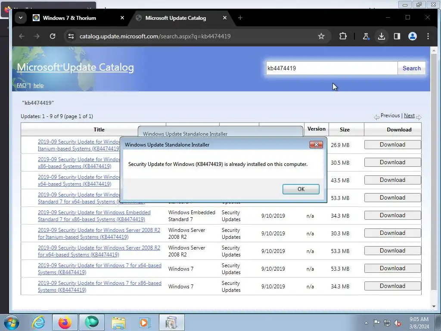Download Server 2008 R2 Itanium update
The height and width of the screenshot is (331, 441).
pyautogui.click(x=392, y=233)
